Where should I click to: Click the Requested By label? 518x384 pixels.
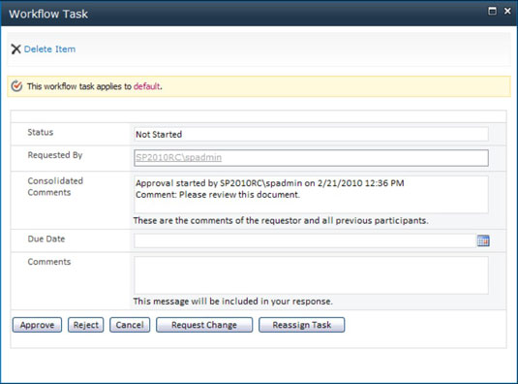coord(55,155)
